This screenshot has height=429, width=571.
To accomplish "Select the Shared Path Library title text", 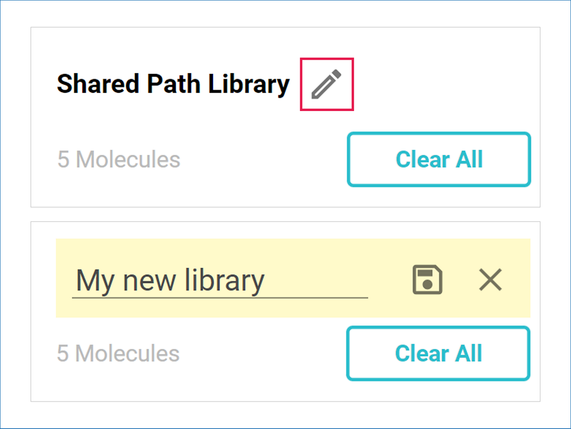I will coord(173,84).
